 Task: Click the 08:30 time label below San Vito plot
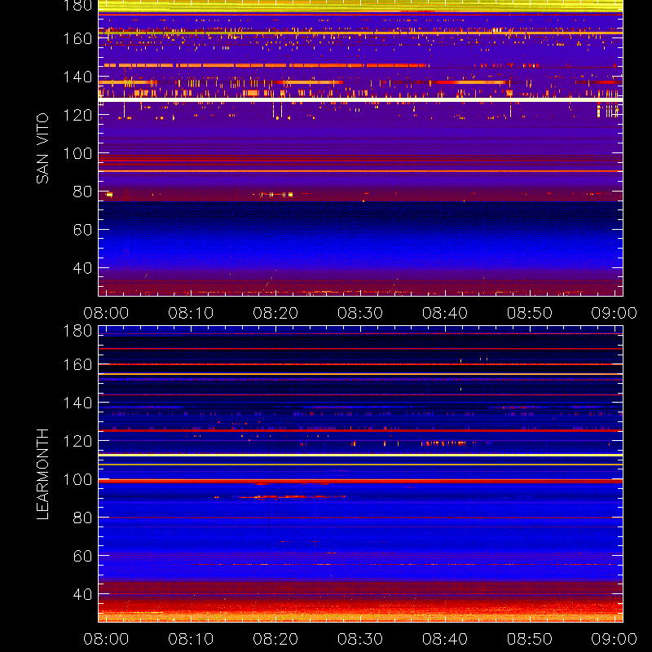tap(360, 313)
